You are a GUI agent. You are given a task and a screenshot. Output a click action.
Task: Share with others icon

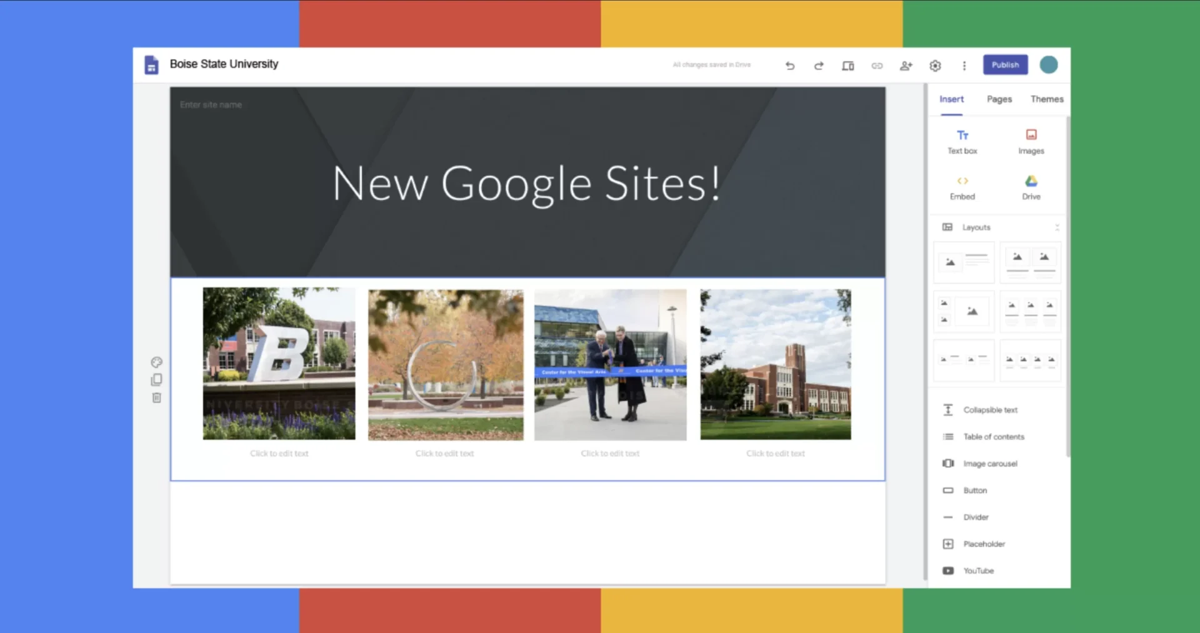coord(906,66)
